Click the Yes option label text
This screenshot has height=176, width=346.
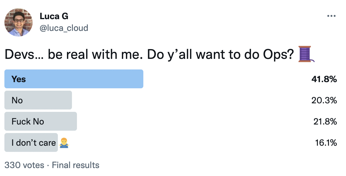pyautogui.click(x=19, y=79)
